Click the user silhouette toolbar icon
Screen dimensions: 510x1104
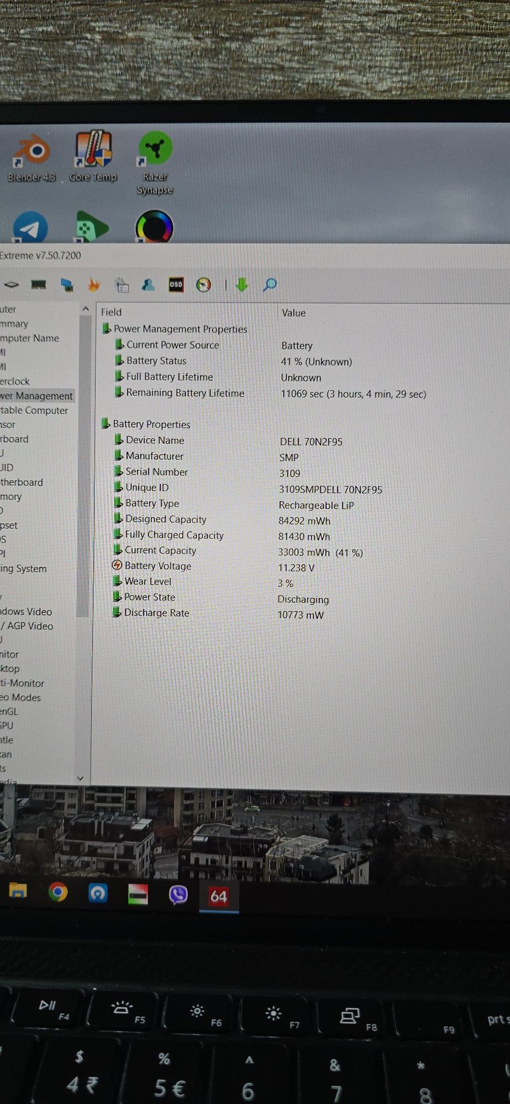[x=148, y=285]
